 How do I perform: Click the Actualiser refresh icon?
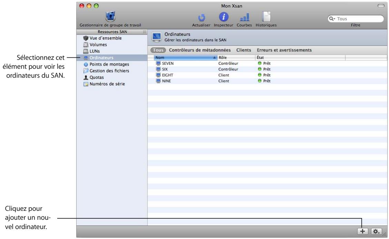tap(201, 18)
